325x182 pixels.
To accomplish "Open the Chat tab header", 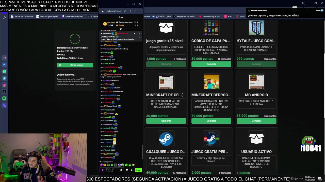I will (x=121, y=17).
